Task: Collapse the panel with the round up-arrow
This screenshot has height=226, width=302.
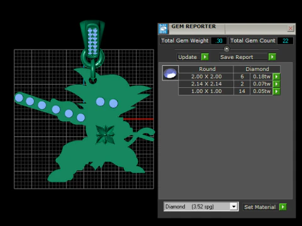Action: click(226, 49)
